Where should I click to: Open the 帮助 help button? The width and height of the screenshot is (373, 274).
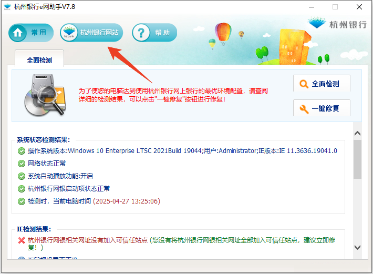tap(154, 33)
